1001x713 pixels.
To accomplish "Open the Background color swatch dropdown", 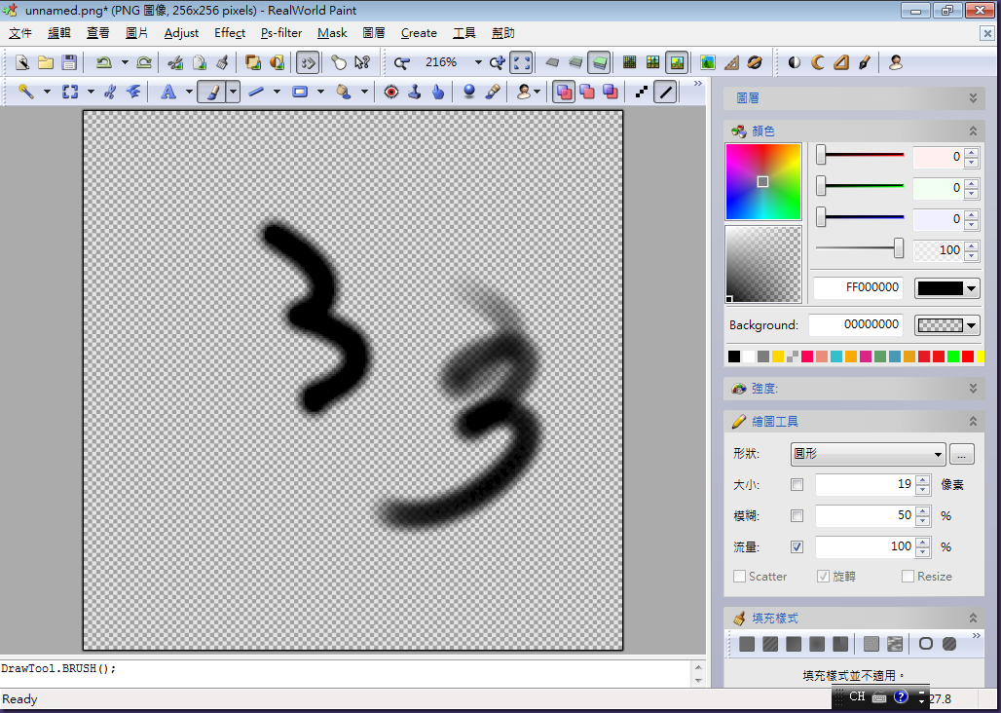I will [x=946, y=325].
